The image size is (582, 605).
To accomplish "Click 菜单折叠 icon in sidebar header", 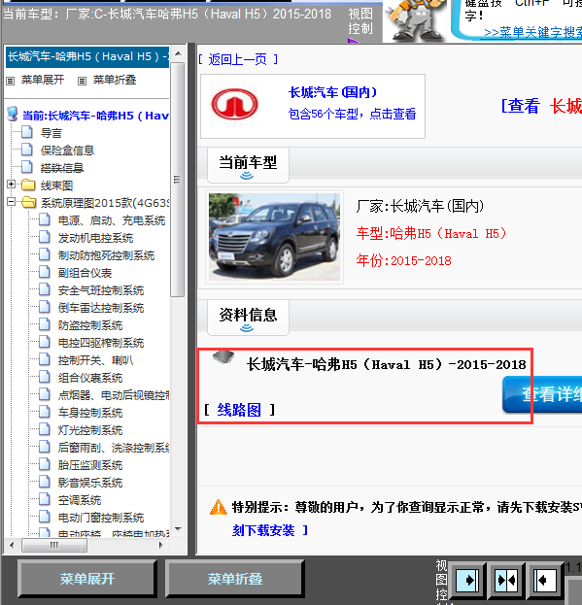I will pyautogui.click(x=82, y=81).
